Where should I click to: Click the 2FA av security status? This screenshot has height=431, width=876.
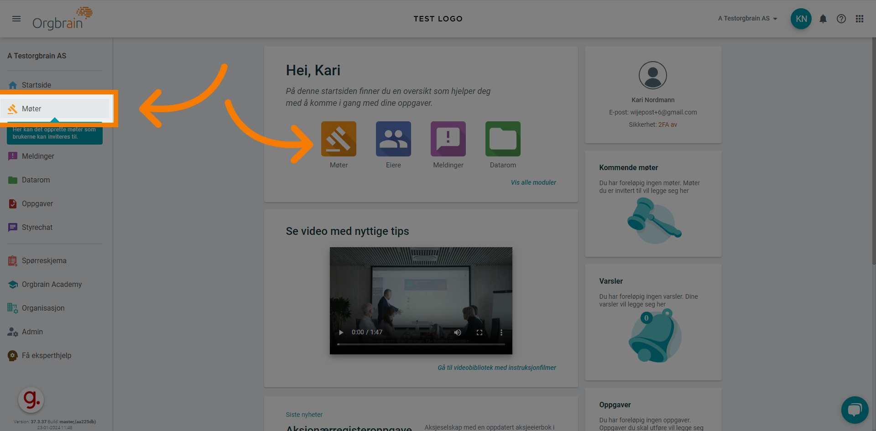pyautogui.click(x=667, y=125)
